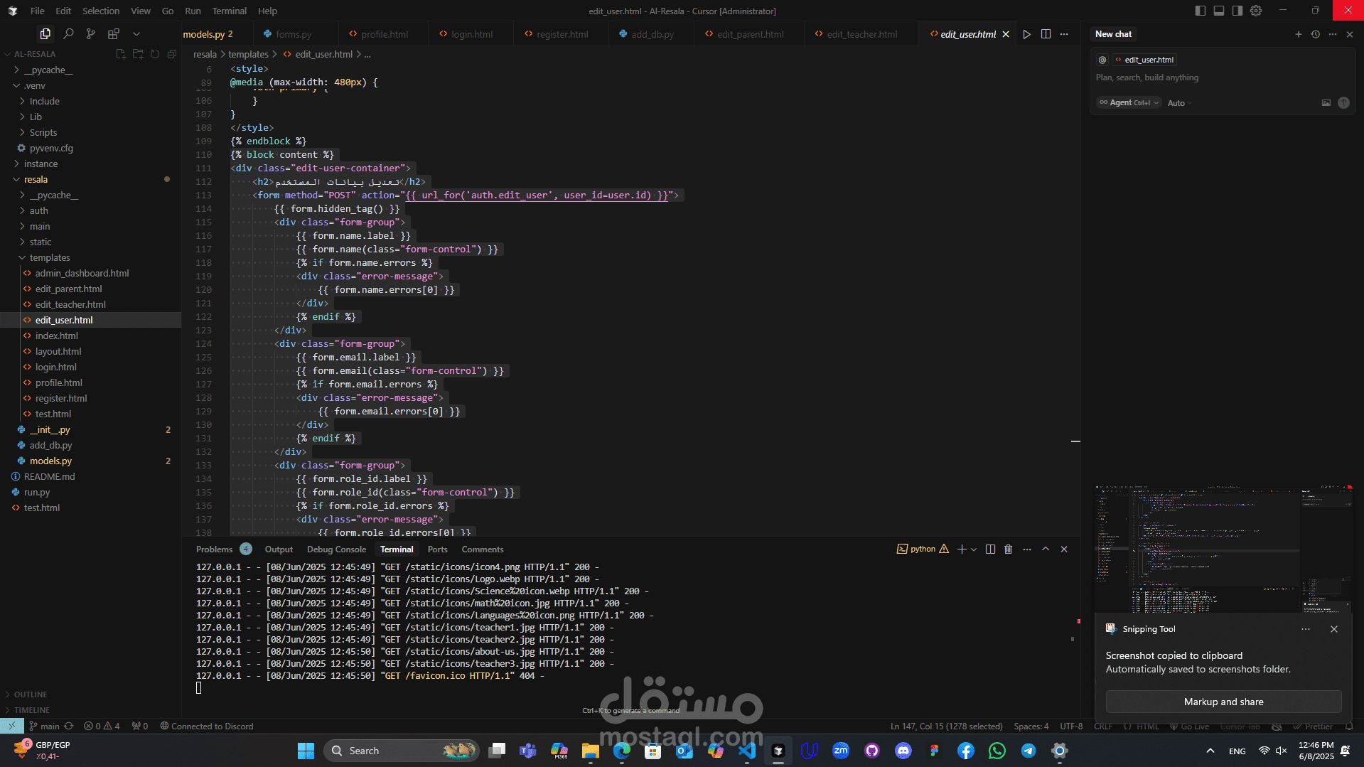
Task: Open the Agent mode dropdown
Action: [1129, 103]
